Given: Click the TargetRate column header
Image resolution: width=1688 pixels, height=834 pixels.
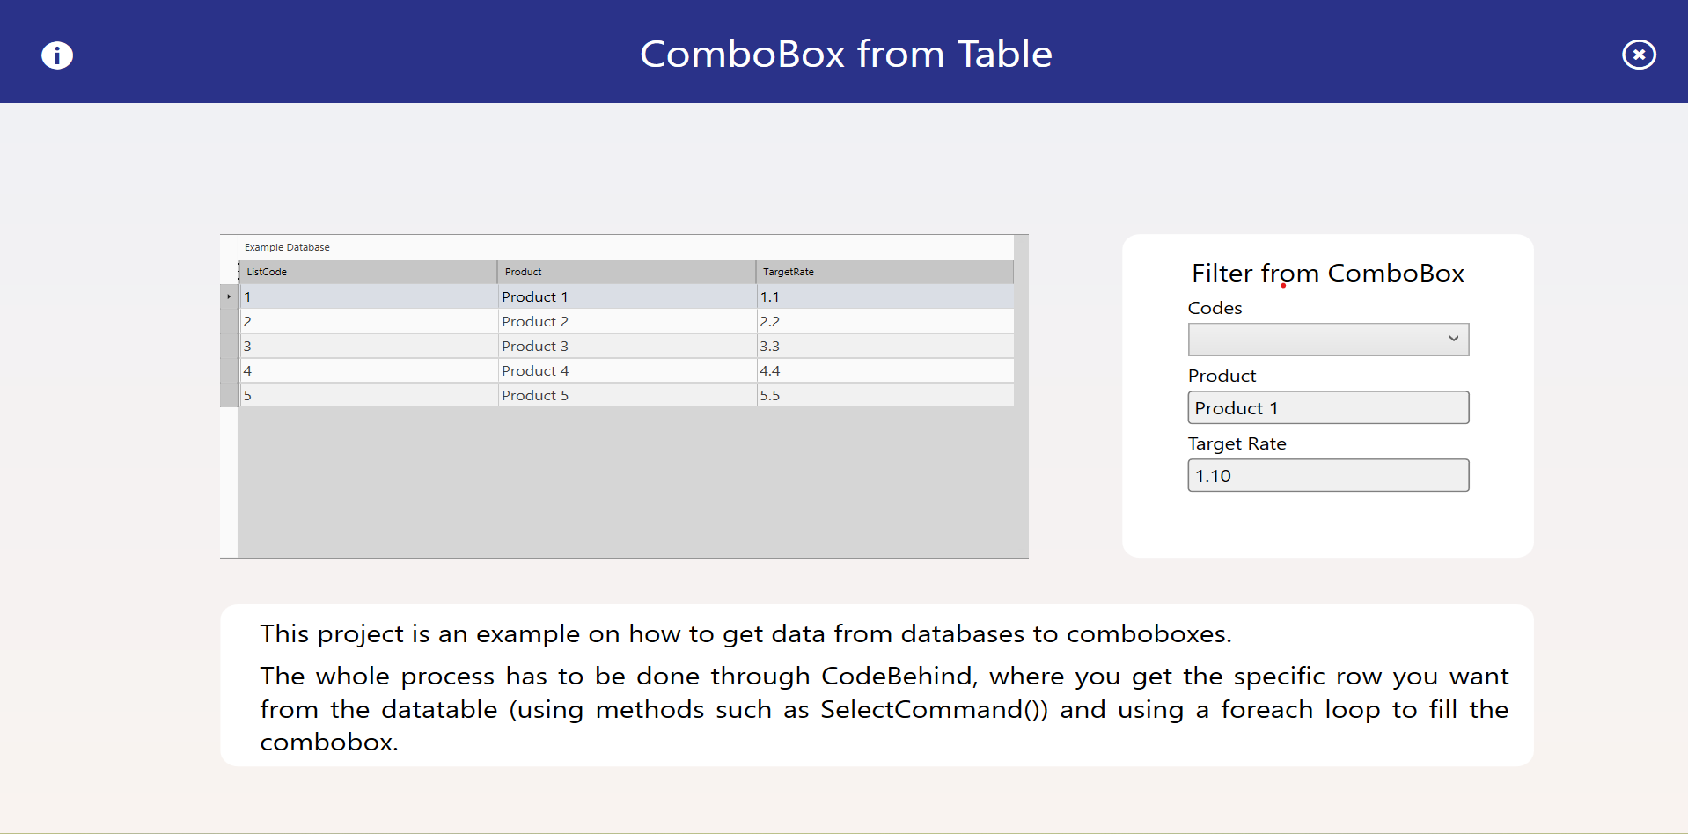Looking at the screenshot, I should (884, 272).
